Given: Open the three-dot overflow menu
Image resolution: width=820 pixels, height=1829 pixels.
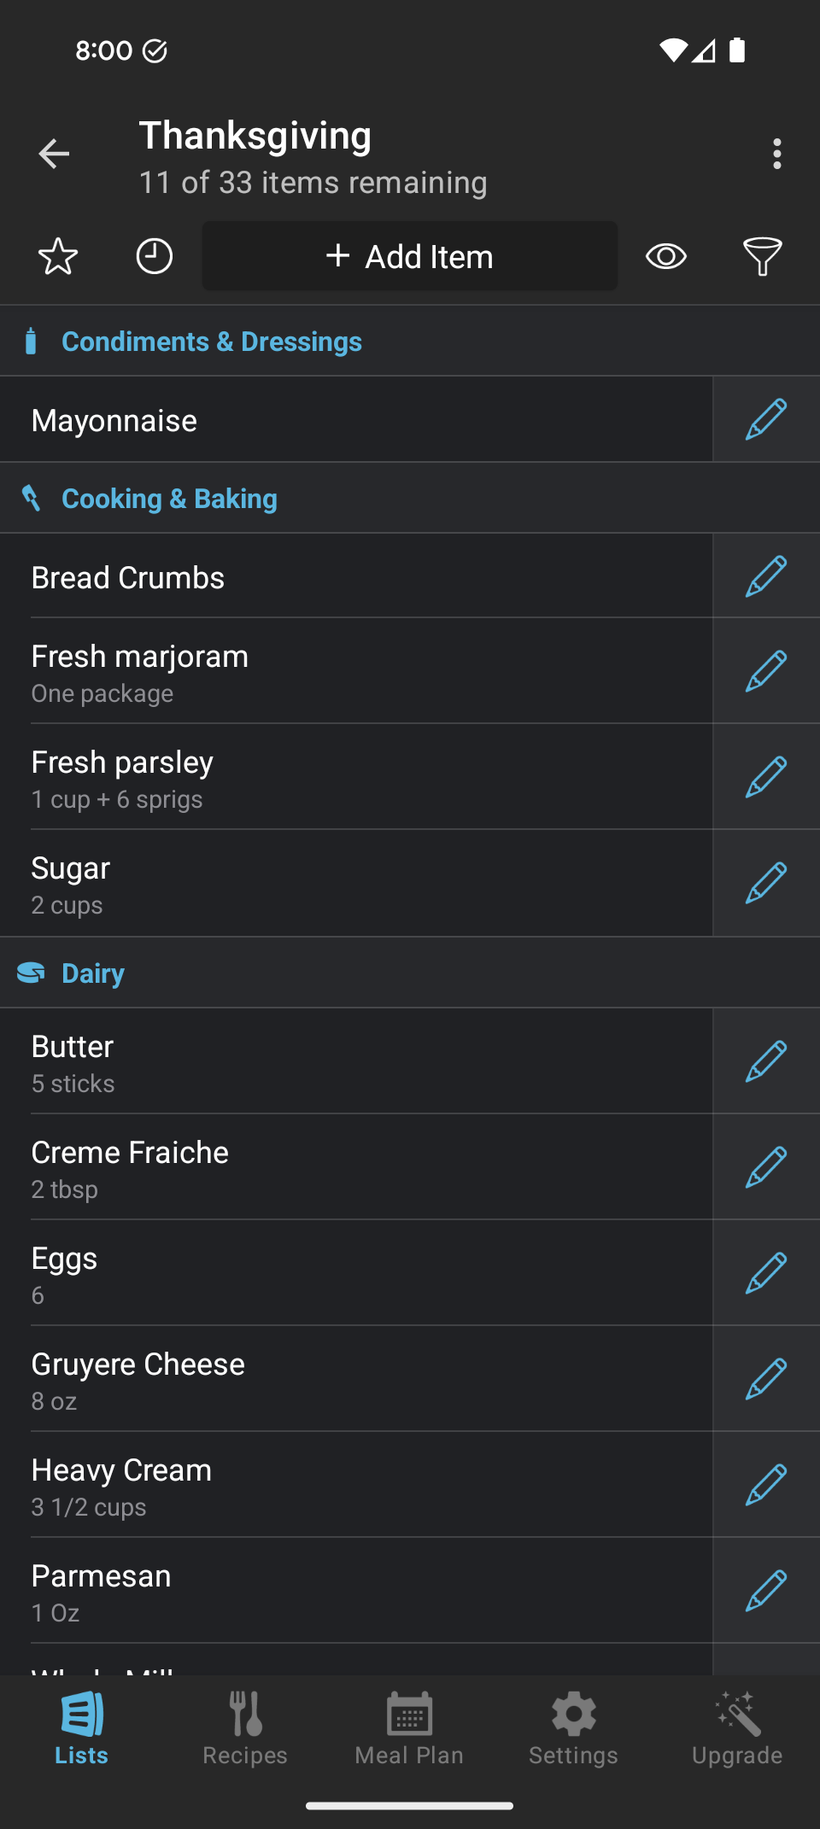Looking at the screenshot, I should 776,154.
